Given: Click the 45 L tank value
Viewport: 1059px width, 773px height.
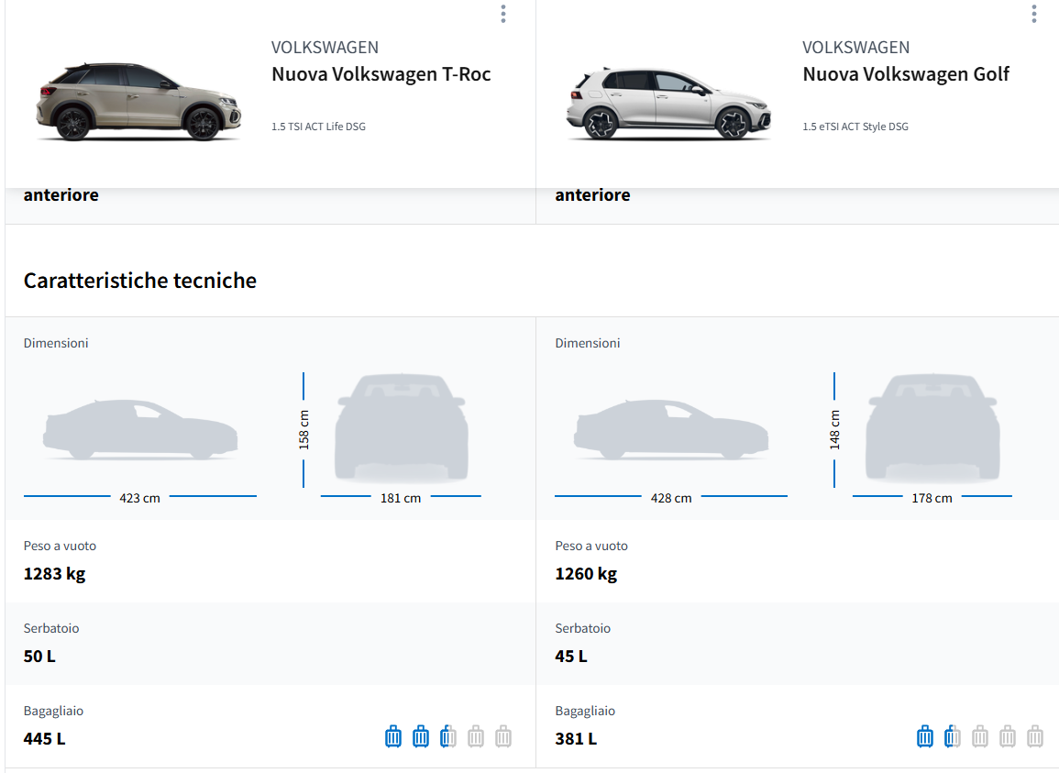Looking at the screenshot, I should point(571,657).
